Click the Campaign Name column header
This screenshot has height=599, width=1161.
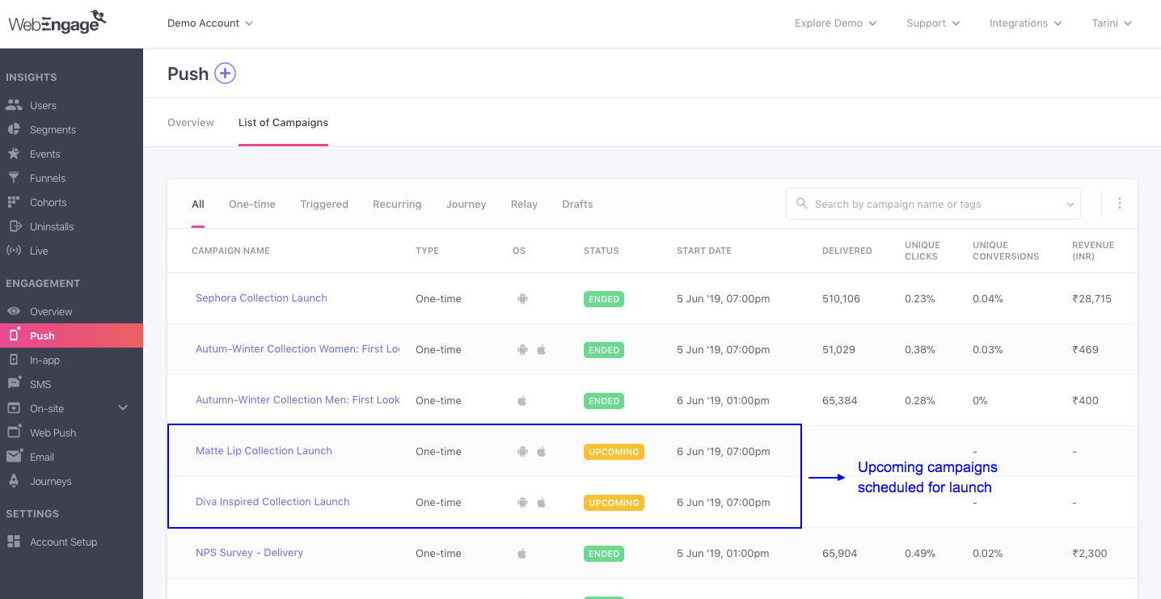point(230,251)
